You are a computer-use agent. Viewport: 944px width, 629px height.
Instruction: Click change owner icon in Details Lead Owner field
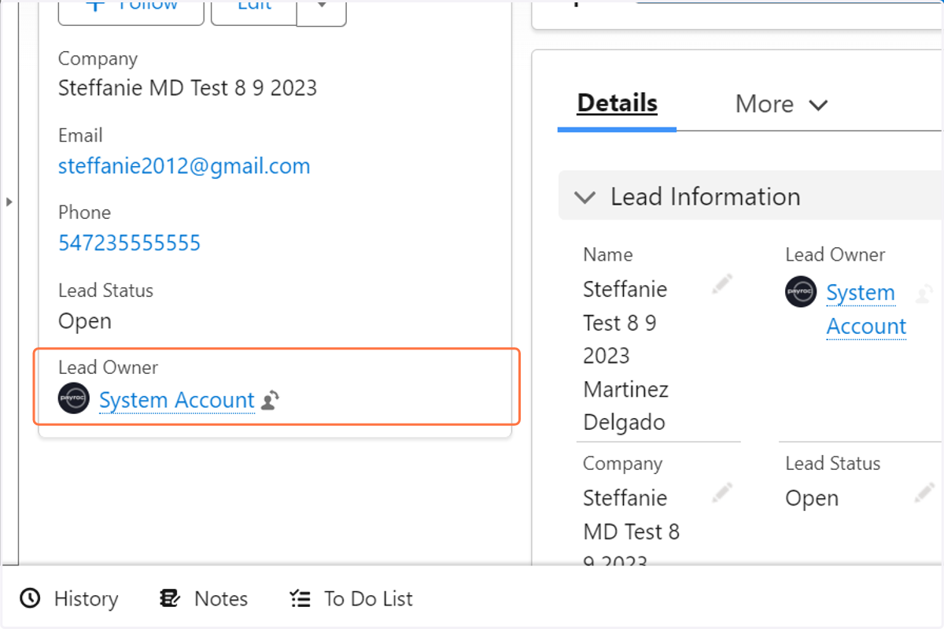[924, 294]
